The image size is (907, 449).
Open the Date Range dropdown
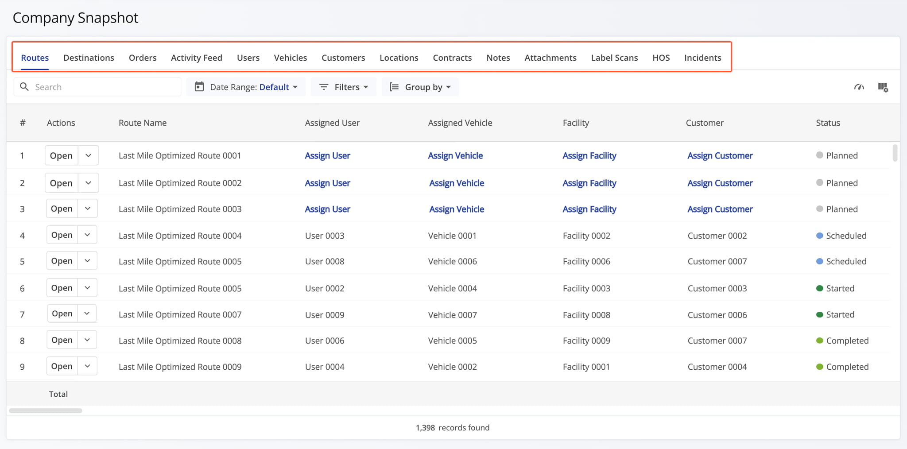pyautogui.click(x=246, y=87)
